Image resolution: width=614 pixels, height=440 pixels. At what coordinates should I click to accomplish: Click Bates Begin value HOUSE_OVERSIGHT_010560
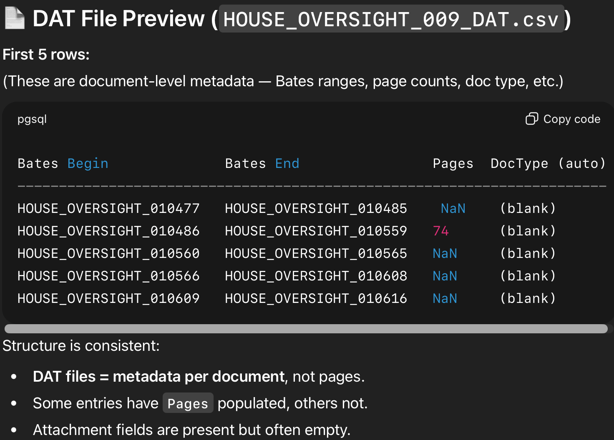tap(108, 253)
